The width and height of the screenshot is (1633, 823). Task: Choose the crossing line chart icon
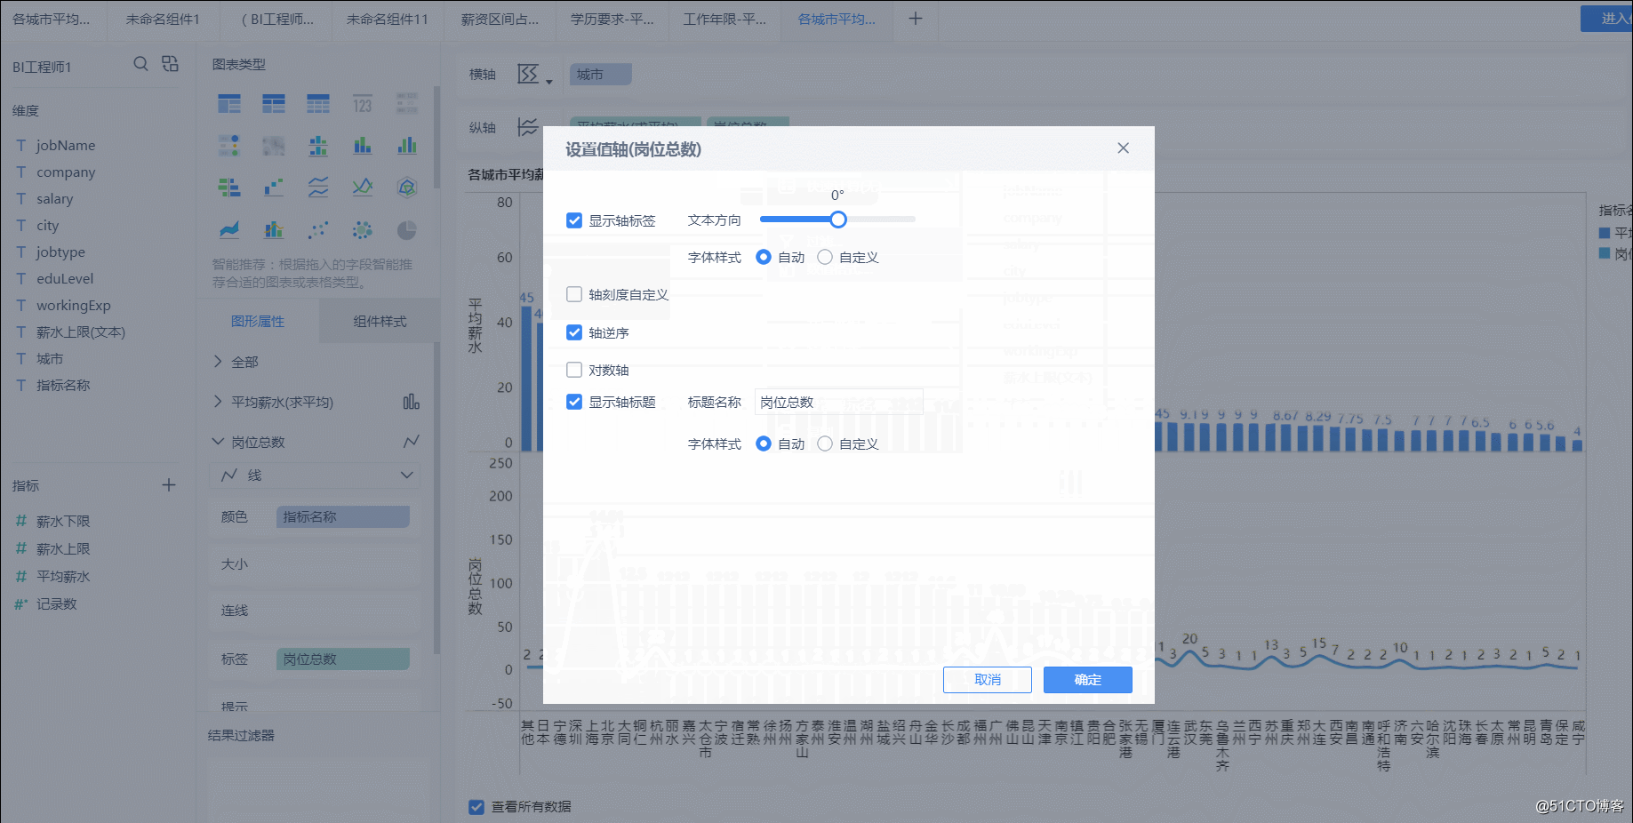[x=363, y=187]
